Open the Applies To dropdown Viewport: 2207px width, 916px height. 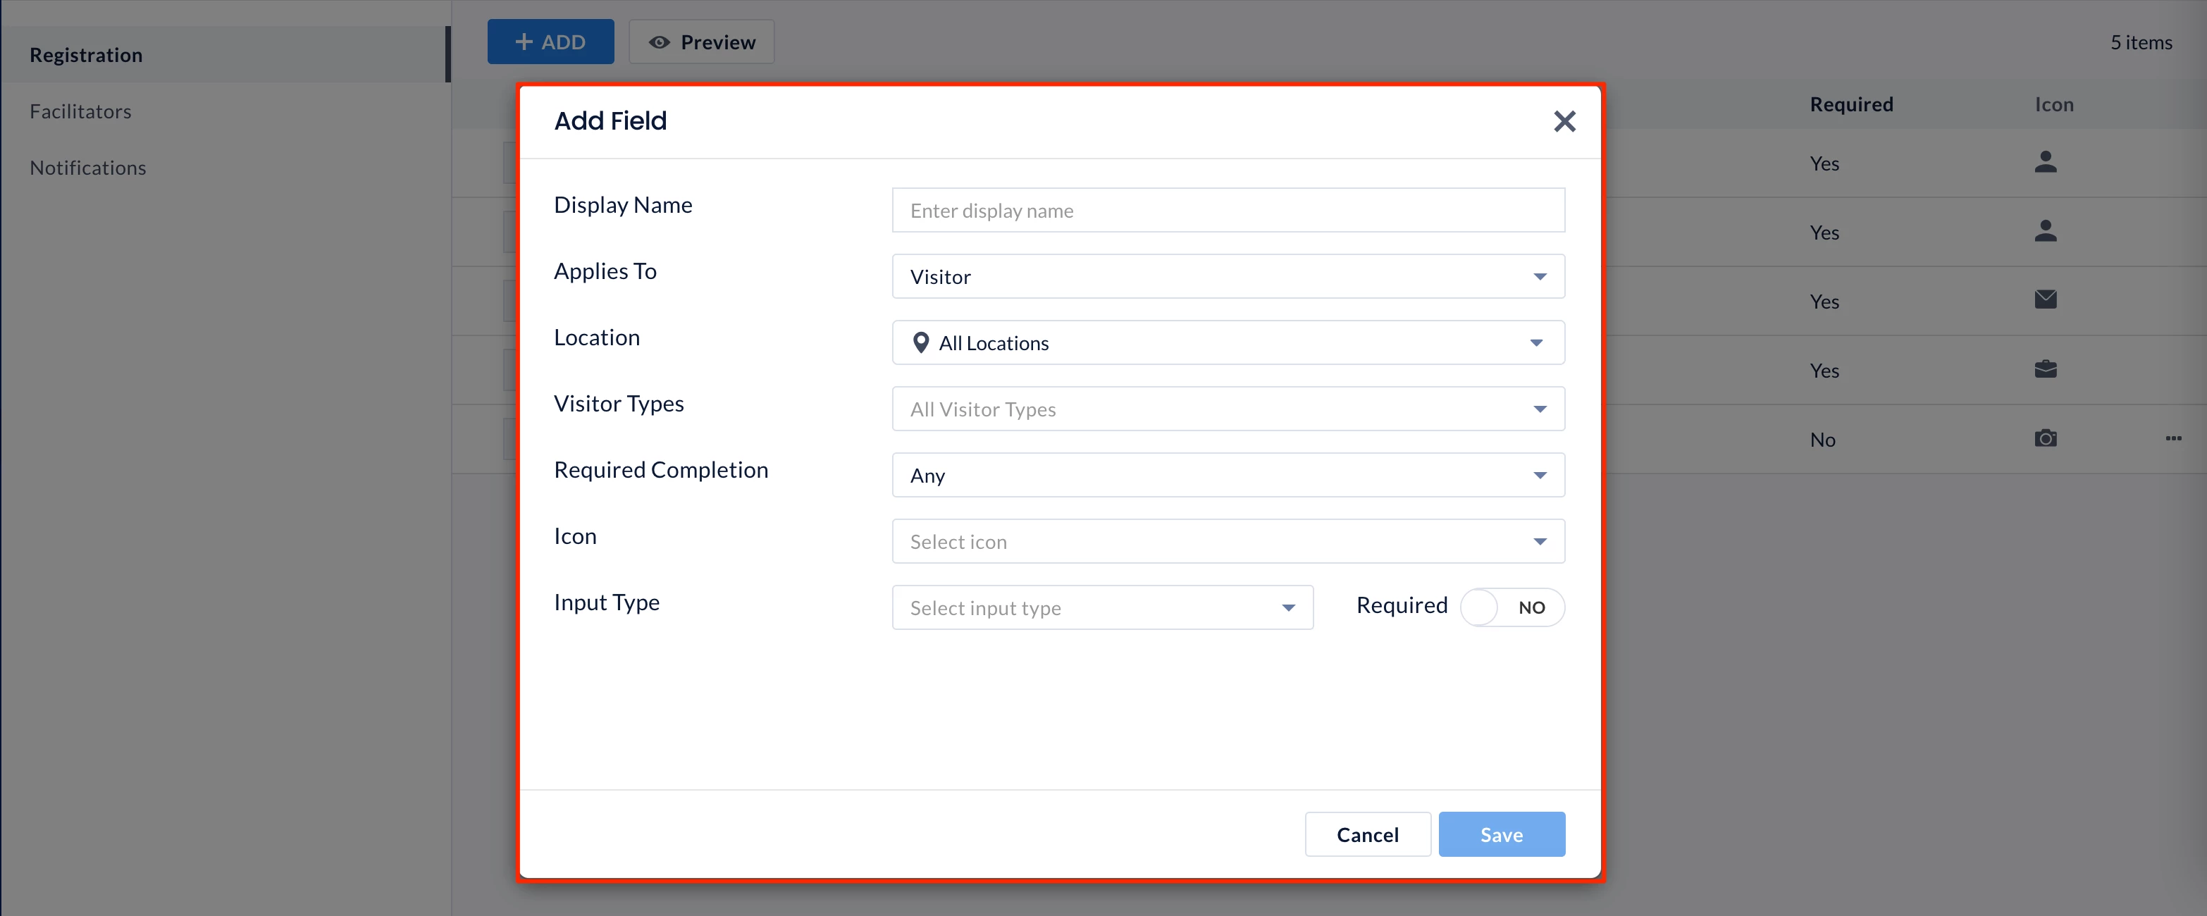[x=1227, y=277]
